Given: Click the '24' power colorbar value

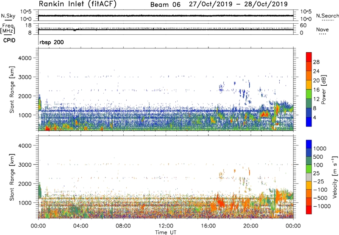Looking at the screenshot, I should coord(316,71).
